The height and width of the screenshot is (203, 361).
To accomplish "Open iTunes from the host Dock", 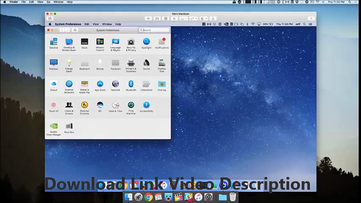I will [x=198, y=197].
